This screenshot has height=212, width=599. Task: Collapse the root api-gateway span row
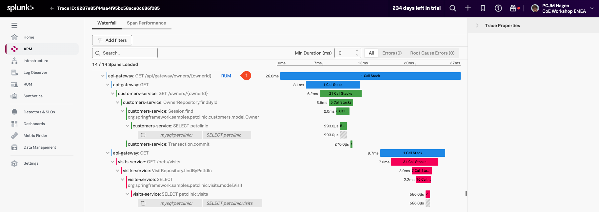coord(103,76)
